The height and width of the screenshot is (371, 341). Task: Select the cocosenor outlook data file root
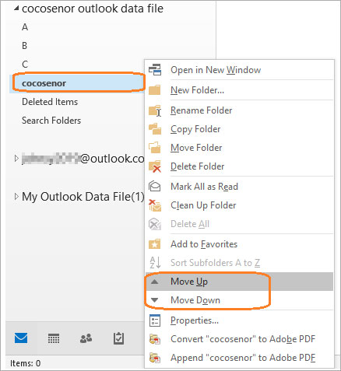pyautogui.click(x=93, y=9)
